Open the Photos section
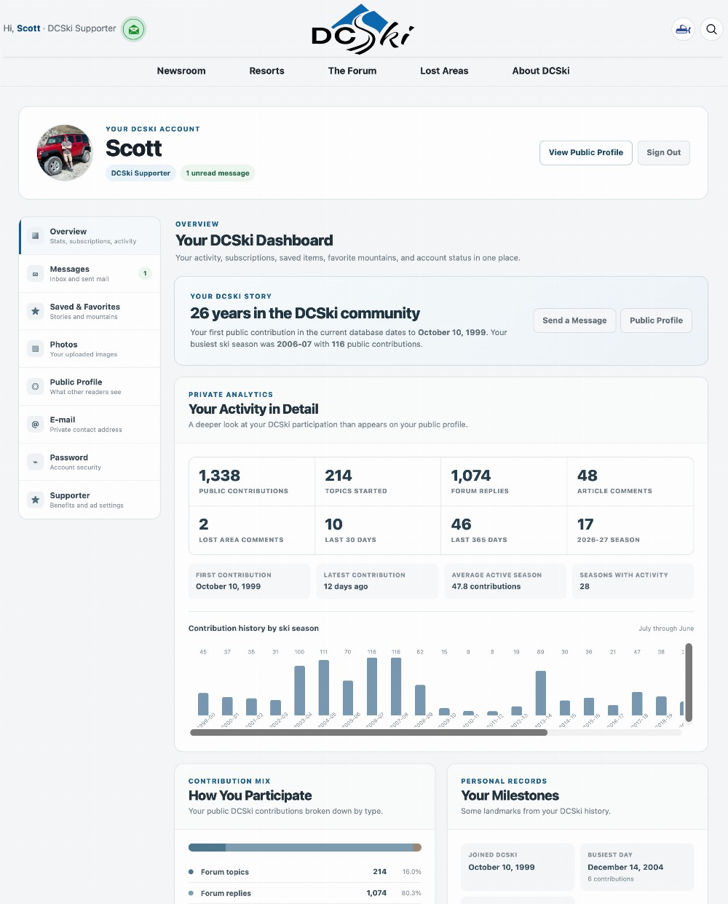The image size is (728, 904). 90,349
